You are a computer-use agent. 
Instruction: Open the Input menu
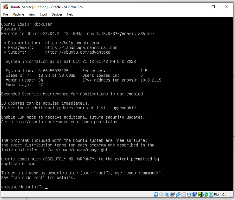click(x=43, y=14)
